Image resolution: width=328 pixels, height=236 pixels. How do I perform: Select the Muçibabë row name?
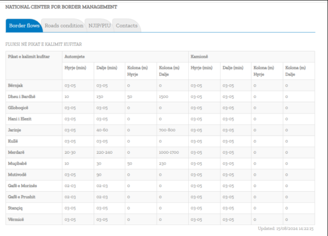(x=18, y=164)
